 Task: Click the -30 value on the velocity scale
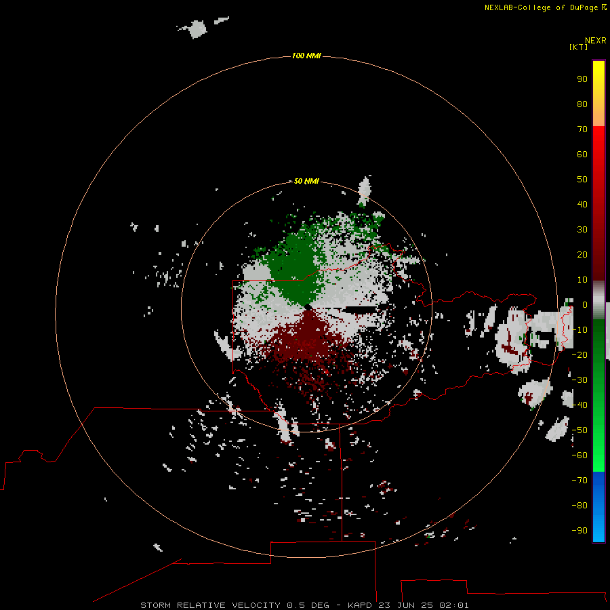tap(579, 380)
